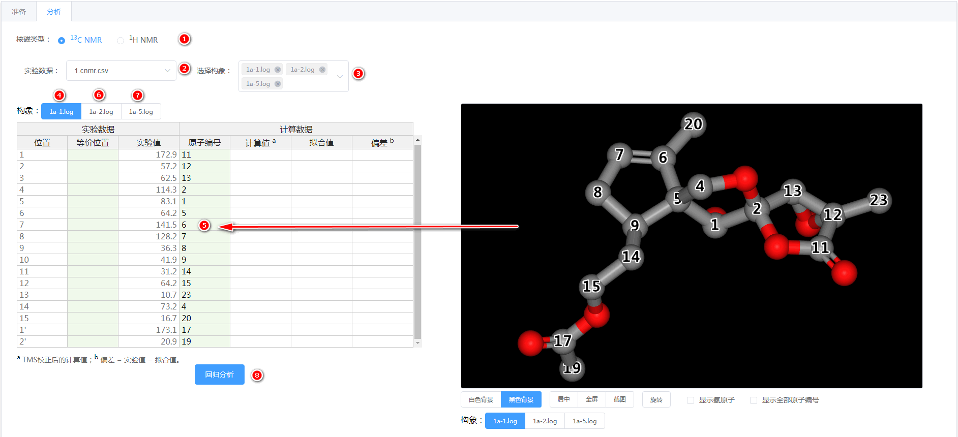
Task: Click the position cell labeled 2'
Action: pos(42,341)
